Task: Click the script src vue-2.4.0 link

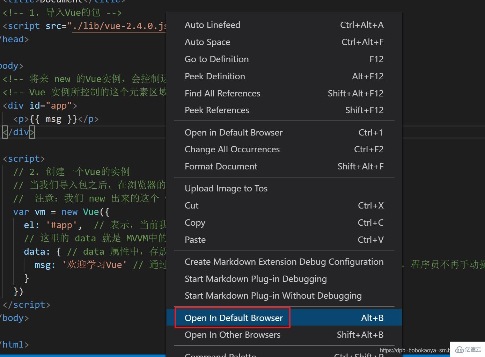Action: pyautogui.click(x=119, y=26)
